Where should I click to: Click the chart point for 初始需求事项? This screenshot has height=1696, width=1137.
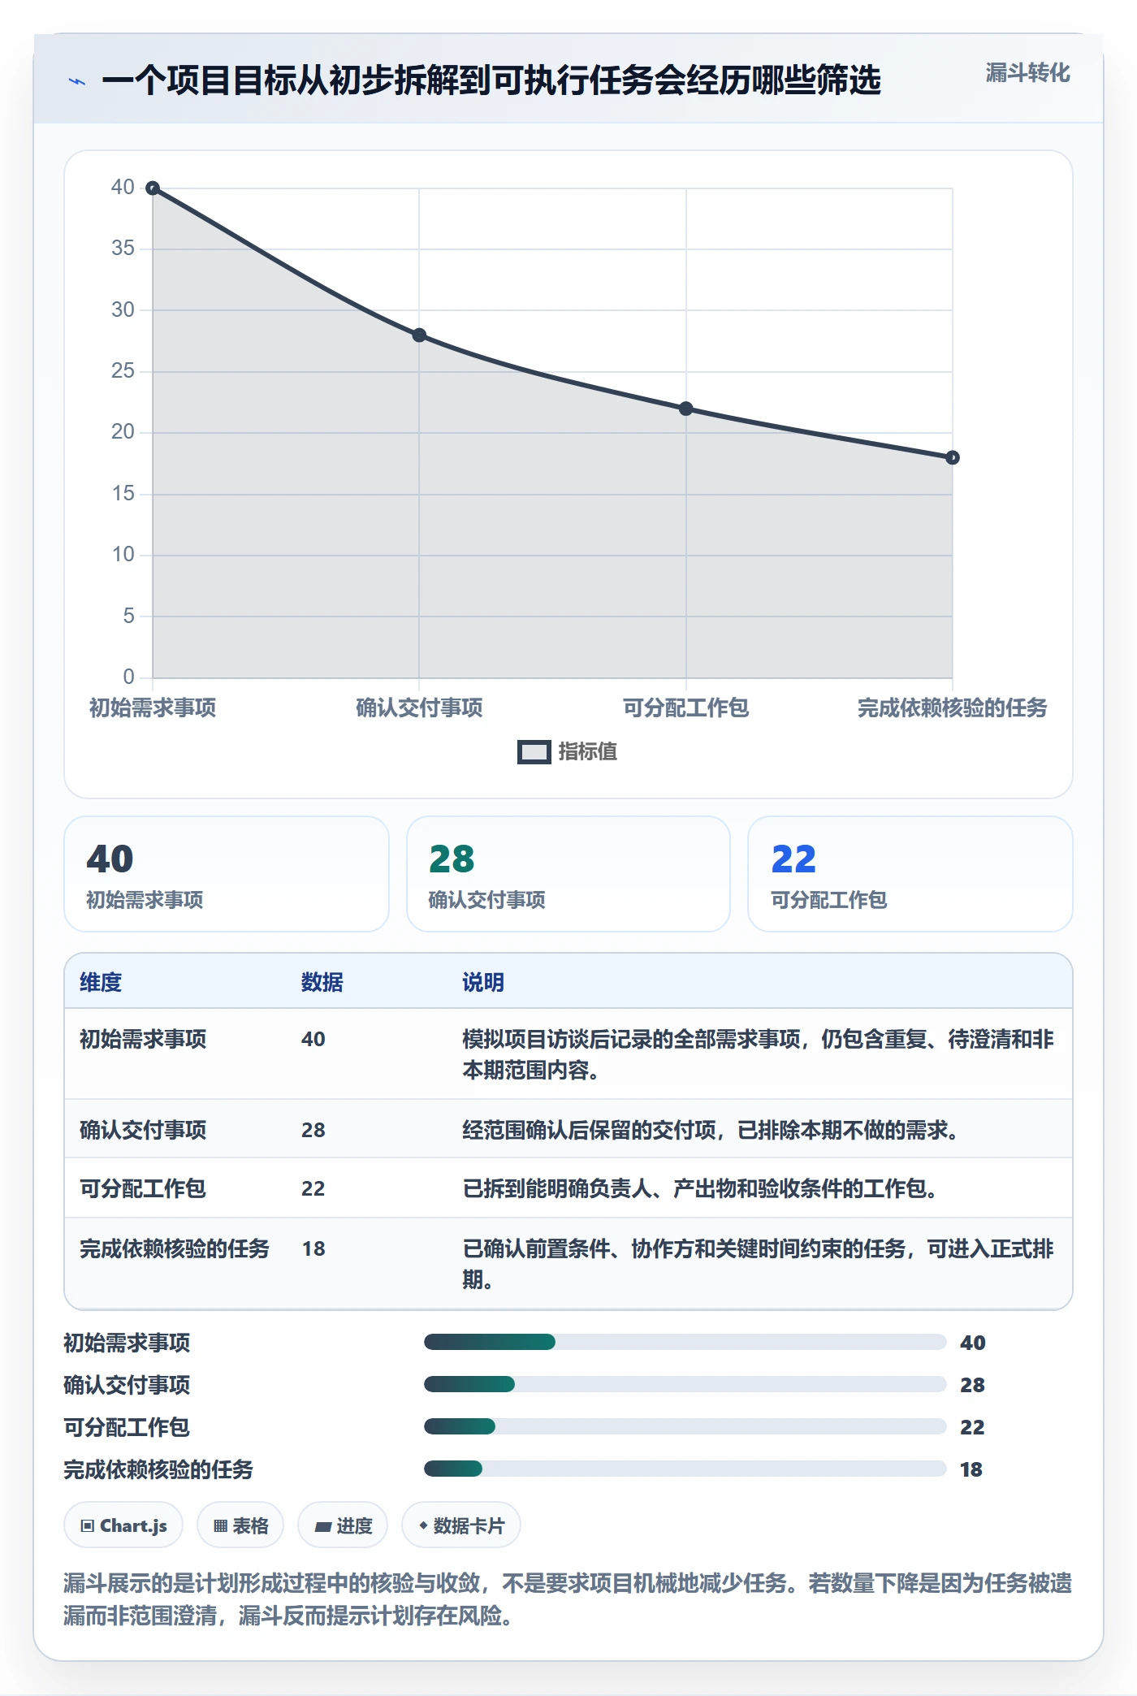tap(153, 188)
